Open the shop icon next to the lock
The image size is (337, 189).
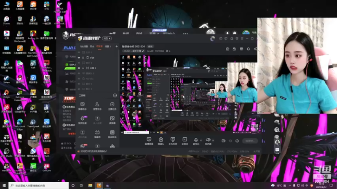(241, 49)
